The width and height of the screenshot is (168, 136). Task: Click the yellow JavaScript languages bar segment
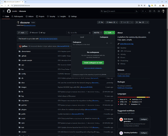[x=141, y=97]
